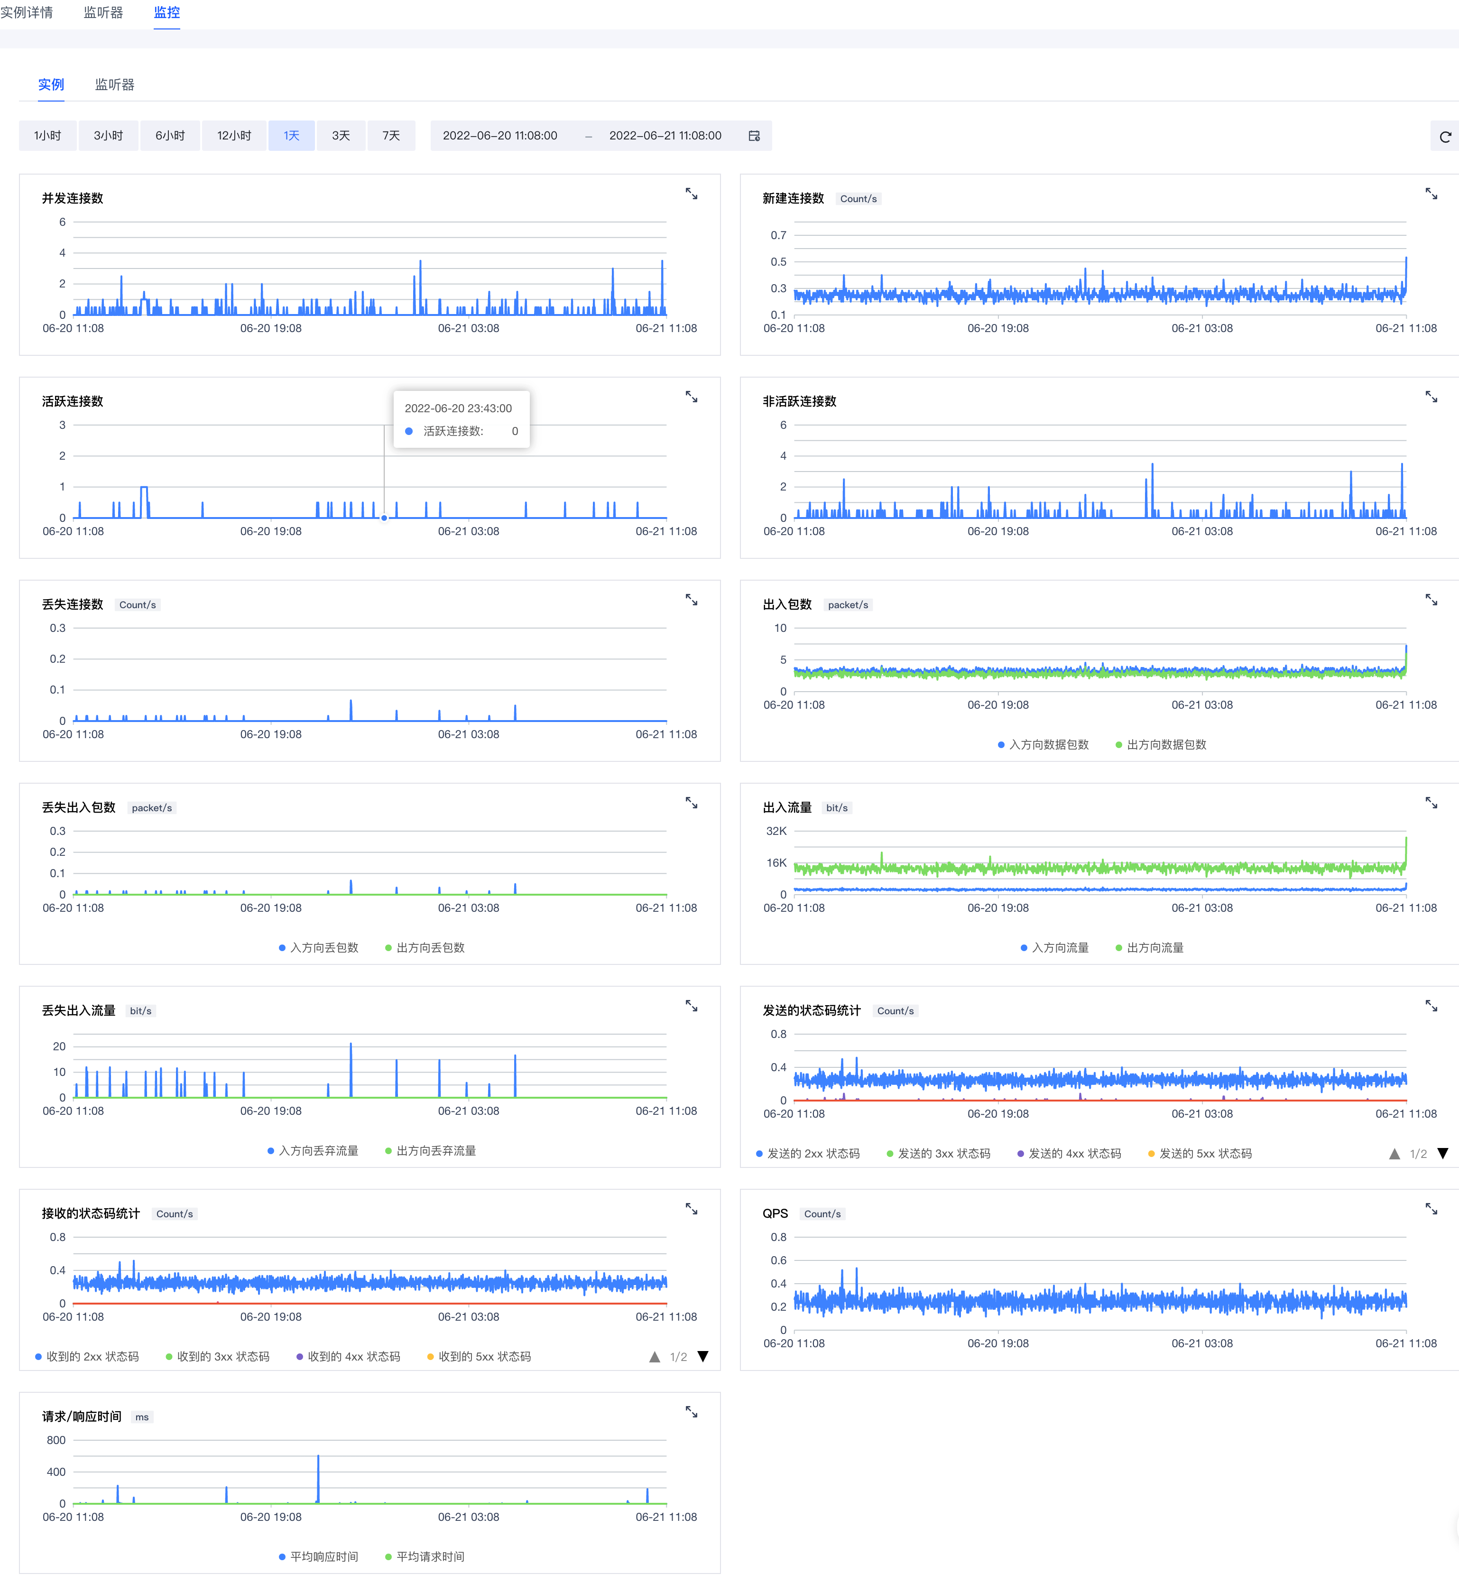Image resolution: width=1459 pixels, height=1583 pixels.
Task: Expand the 丢失出入流量 chart to fullscreen
Action: [x=691, y=1006]
